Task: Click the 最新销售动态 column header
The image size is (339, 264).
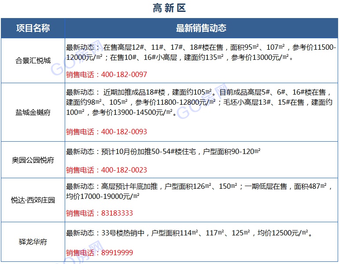Action: (201, 28)
